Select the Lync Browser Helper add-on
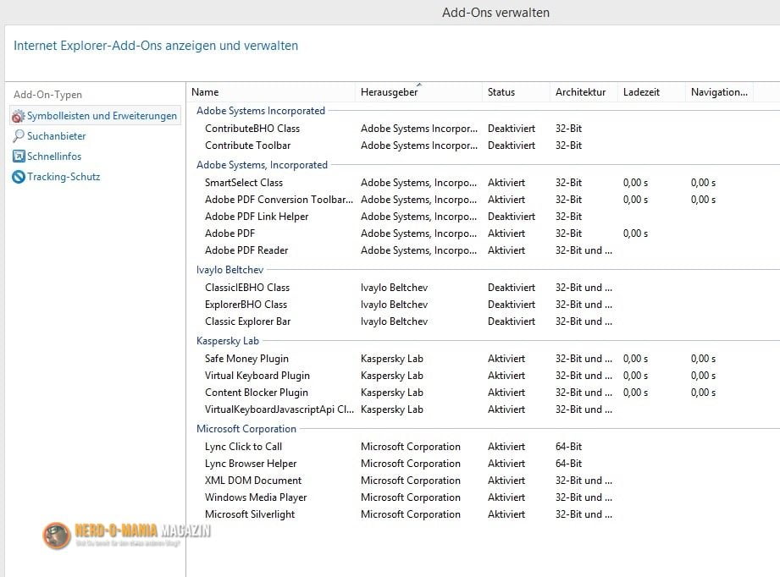Image resolution: width=780 pixels, height=577 pixels. (x=251, y=464)
